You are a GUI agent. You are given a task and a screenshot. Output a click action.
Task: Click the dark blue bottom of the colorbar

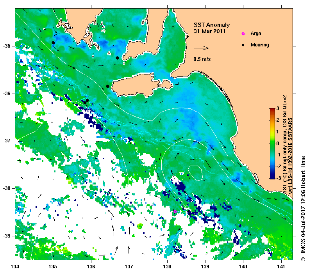272,177
